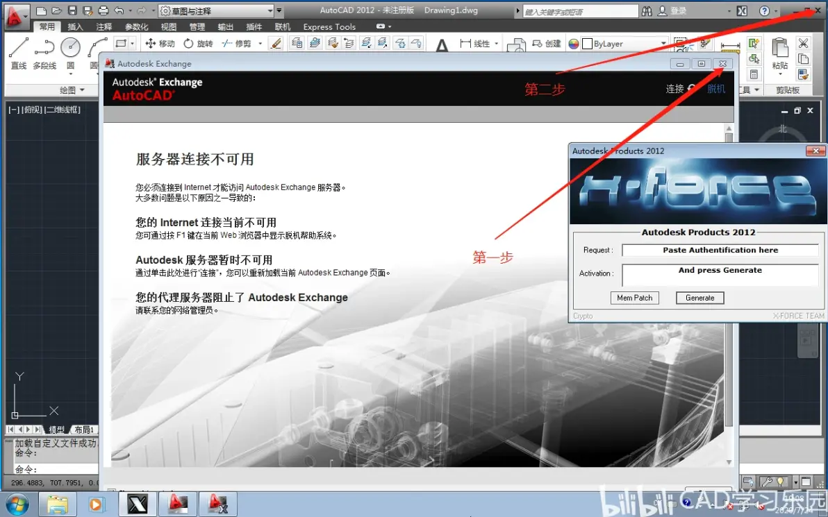Open the rectangle tool flyout arrow
Image resolution: width=828 pixels, height=517 pixels.
pos(132,43)
